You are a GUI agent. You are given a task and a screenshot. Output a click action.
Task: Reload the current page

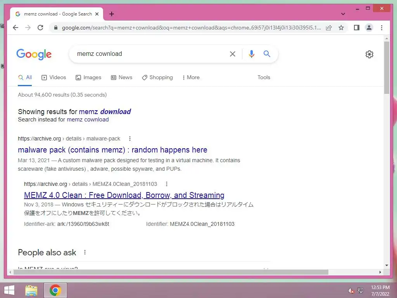[x=40, y=28]
